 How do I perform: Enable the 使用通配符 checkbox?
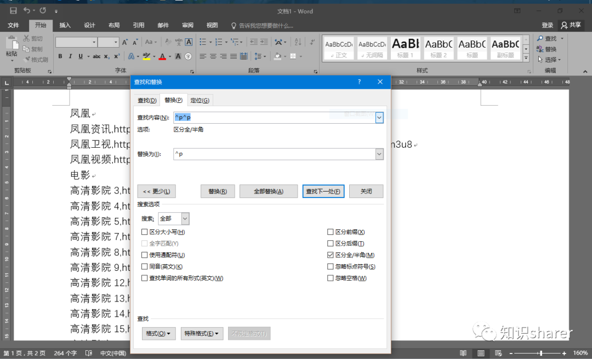click(144, 255)
